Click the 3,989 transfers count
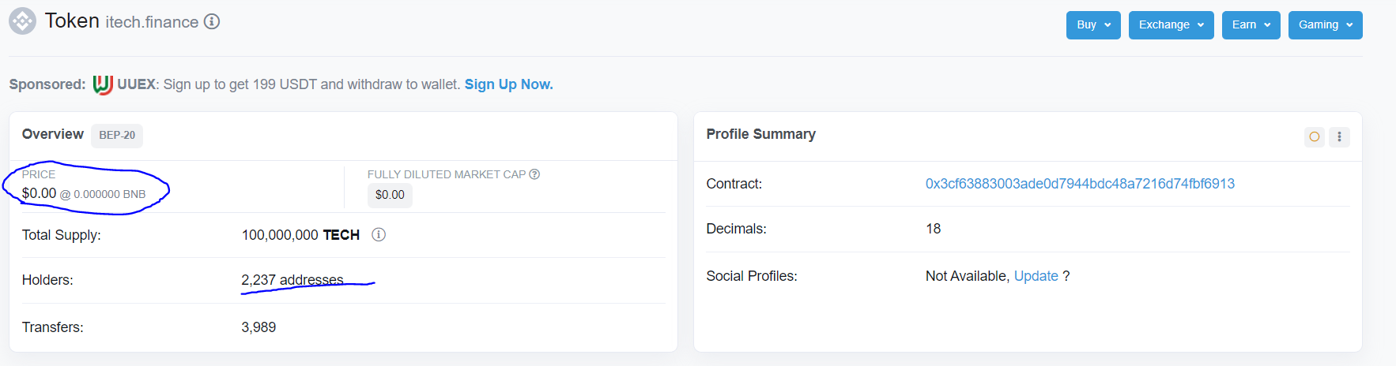This screenshot has width=1396, height=366. coord(258,327)
